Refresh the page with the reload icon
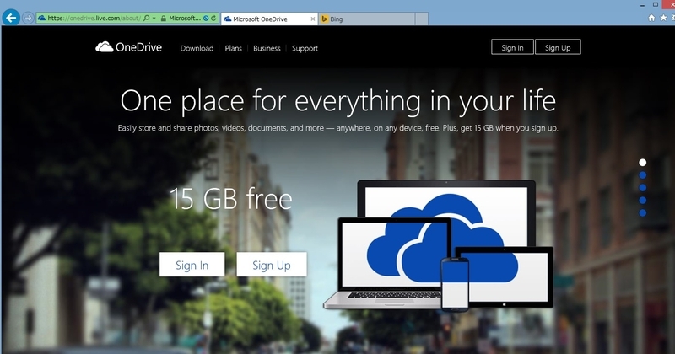This screenshot has width=675, height=354. (213, 18)
